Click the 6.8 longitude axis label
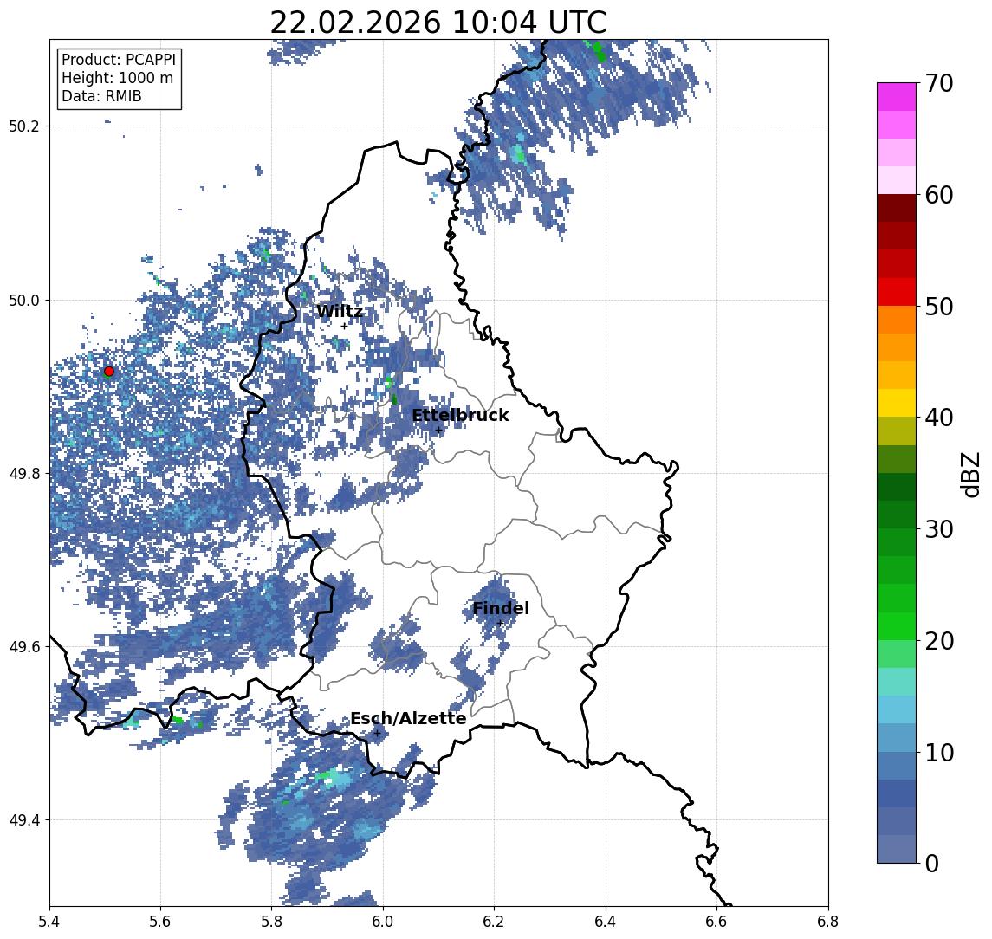Image resolution: width=992 pixels, height=939 pixels. (827, 922)
